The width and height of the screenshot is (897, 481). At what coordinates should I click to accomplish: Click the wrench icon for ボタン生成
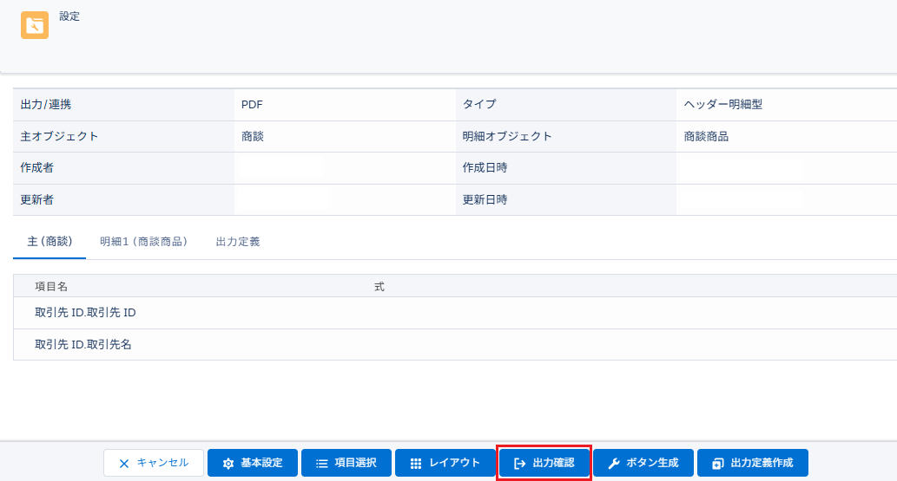coord(614,463)
